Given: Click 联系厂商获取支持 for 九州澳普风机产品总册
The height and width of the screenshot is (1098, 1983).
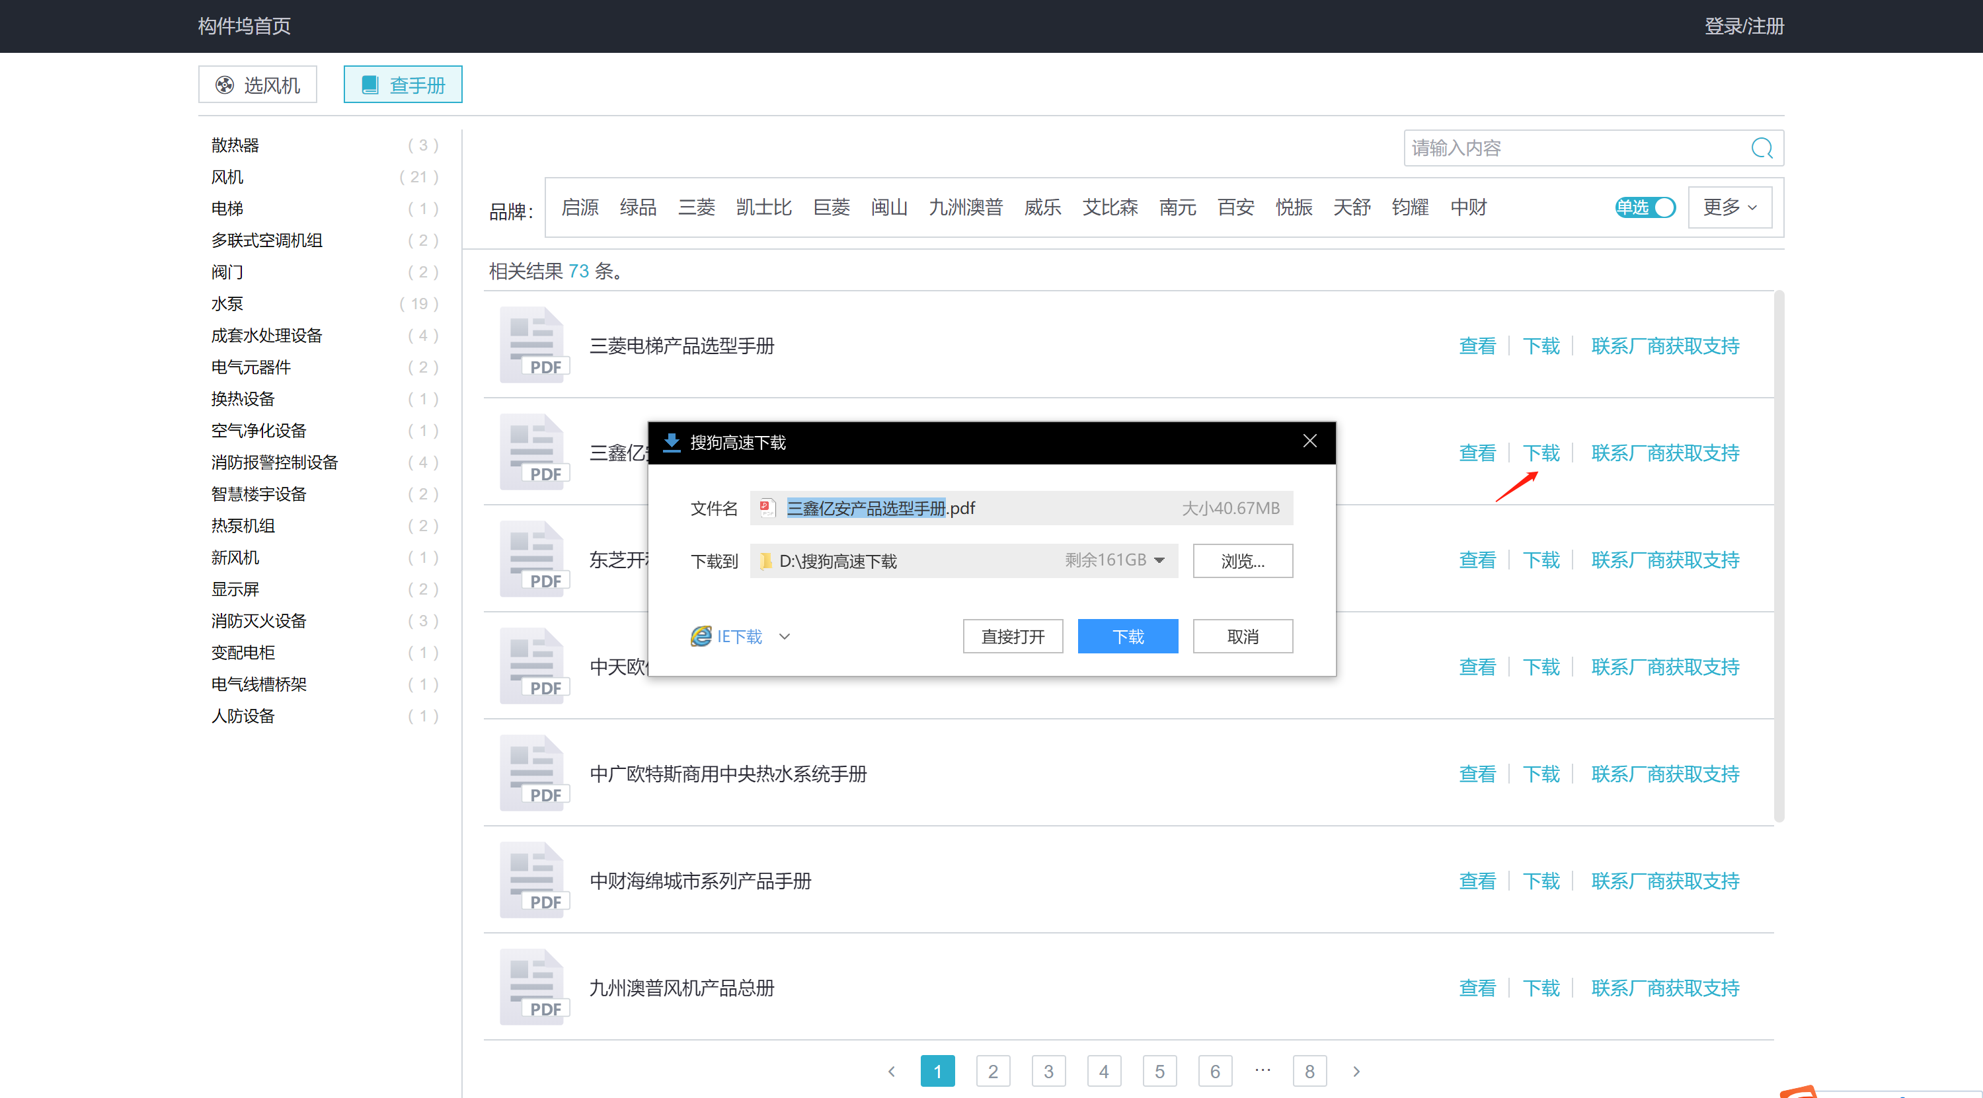Looking at the screenshot, I should click(x=1665, y=987).
